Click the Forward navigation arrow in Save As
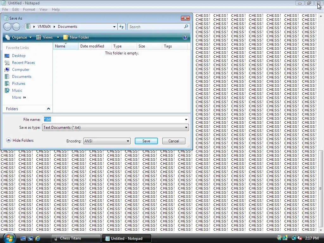 (16, 27)
